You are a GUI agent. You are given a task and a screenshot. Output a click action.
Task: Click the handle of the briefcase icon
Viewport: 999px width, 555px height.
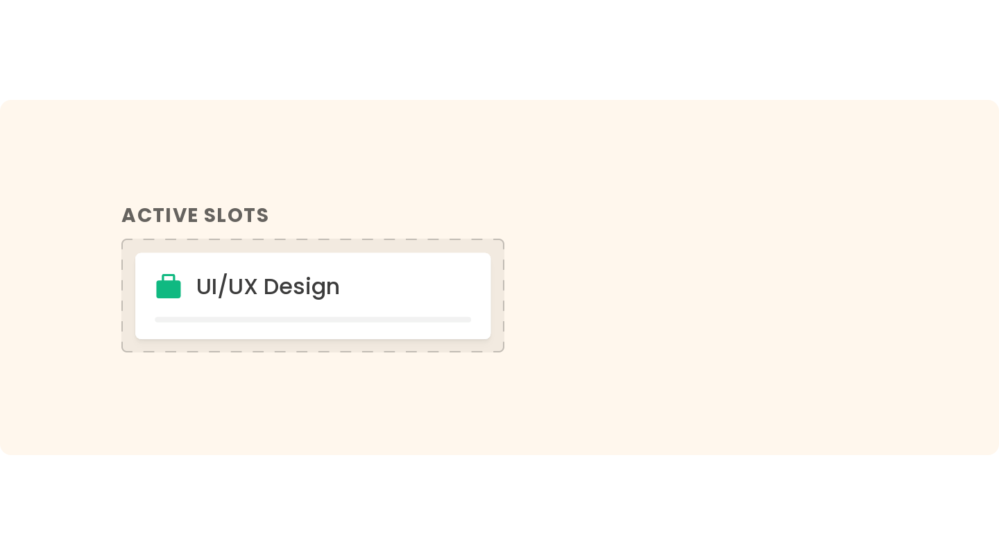169,277
